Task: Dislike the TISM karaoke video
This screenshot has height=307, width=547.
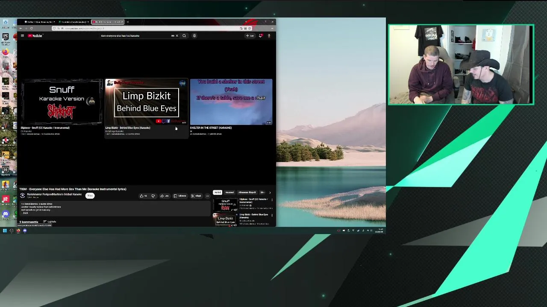Action: pos(153,196)
